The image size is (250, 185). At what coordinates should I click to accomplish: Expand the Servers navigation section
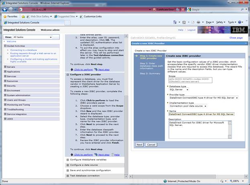click(x=5, y=67)
